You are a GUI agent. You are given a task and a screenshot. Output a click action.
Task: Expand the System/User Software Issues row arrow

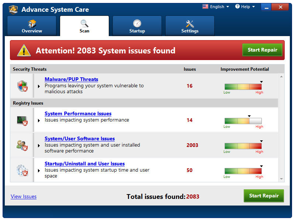coord(39,145)
